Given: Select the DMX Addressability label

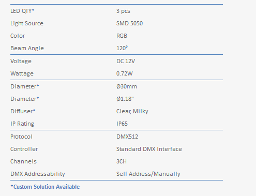Looking at the screenshot, I should point(38,174).
